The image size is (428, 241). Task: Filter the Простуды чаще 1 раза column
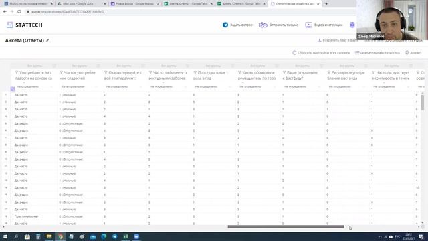pyautogui.click(x=195, y=72)
